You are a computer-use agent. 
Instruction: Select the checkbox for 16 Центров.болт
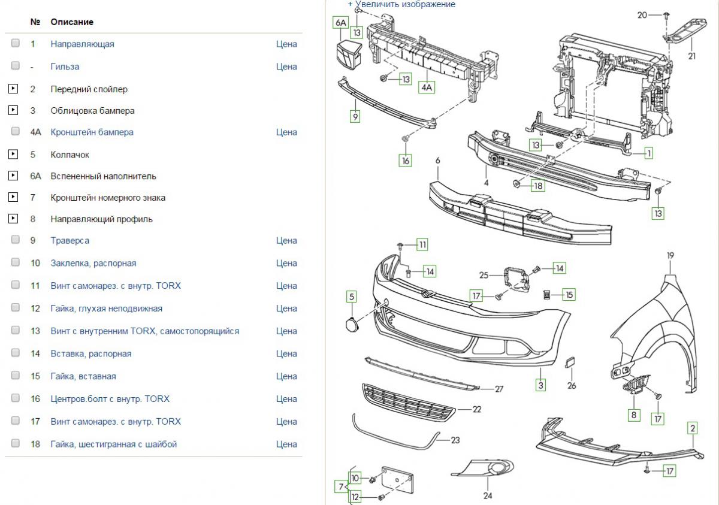tap(16, 398)
